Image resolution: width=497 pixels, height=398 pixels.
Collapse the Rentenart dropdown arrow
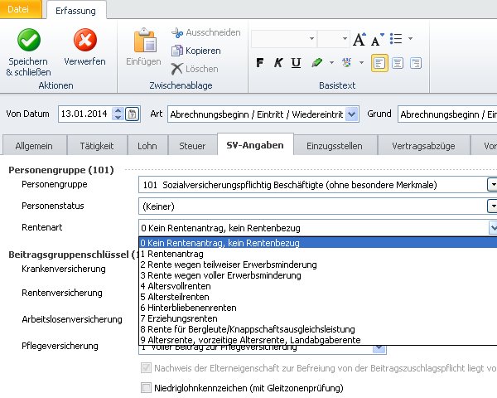pos(493,227)
